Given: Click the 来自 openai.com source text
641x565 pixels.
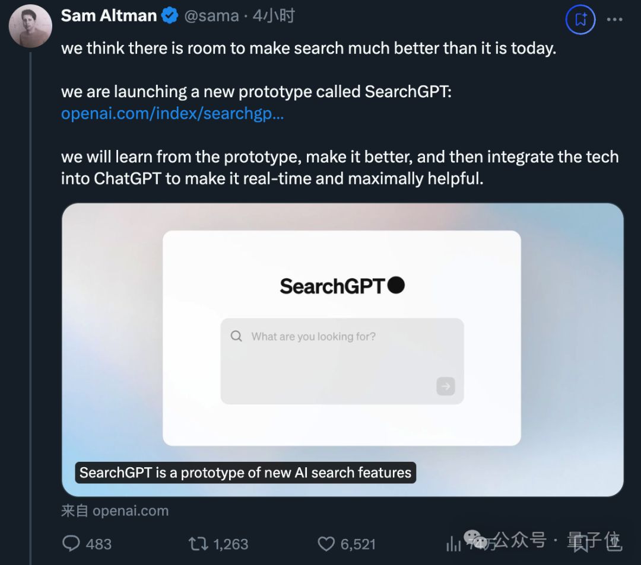Looking at the screenshot, I should click(x=115, y=510).
